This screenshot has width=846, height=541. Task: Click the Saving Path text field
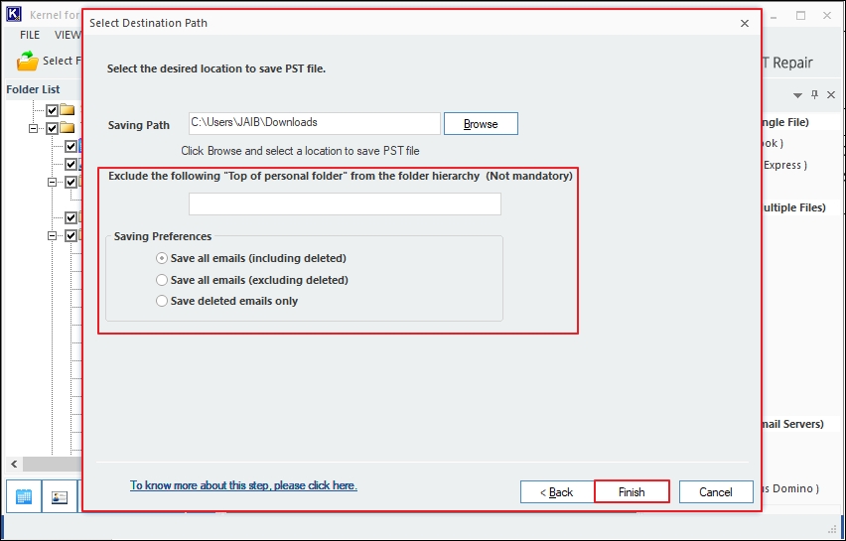coord(315,123)
